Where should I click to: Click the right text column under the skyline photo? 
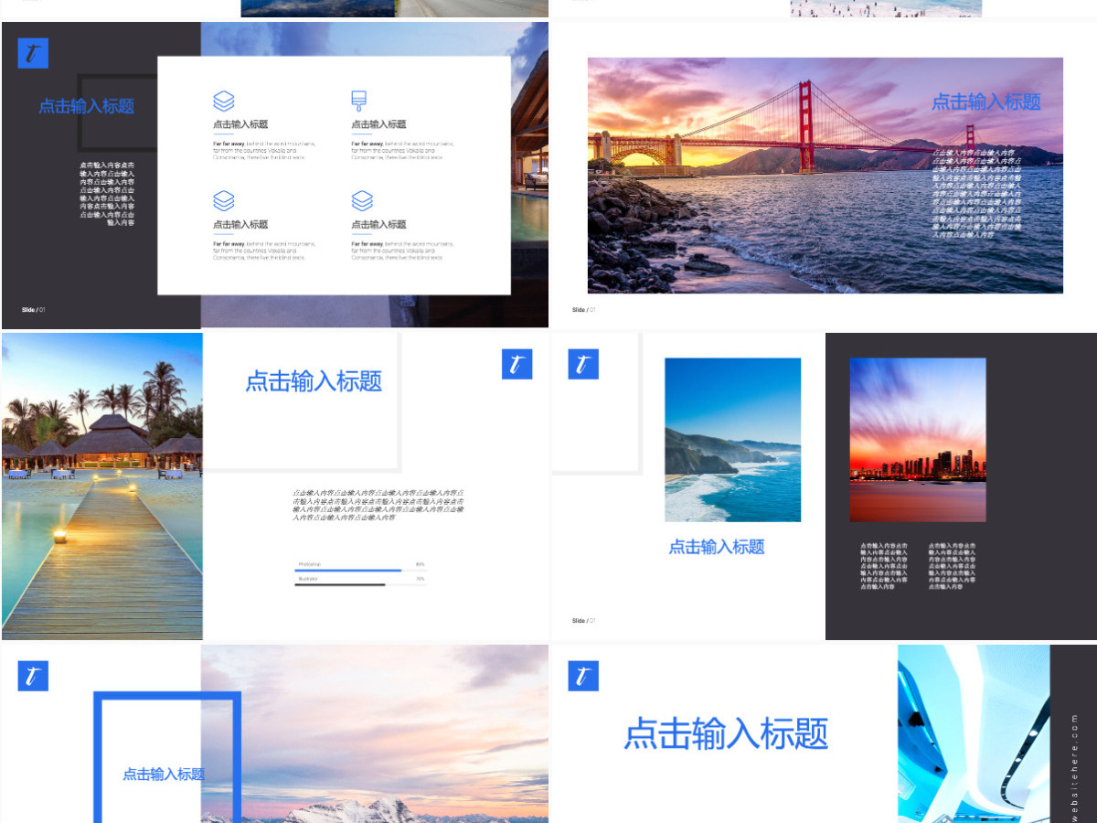point(953,566)
